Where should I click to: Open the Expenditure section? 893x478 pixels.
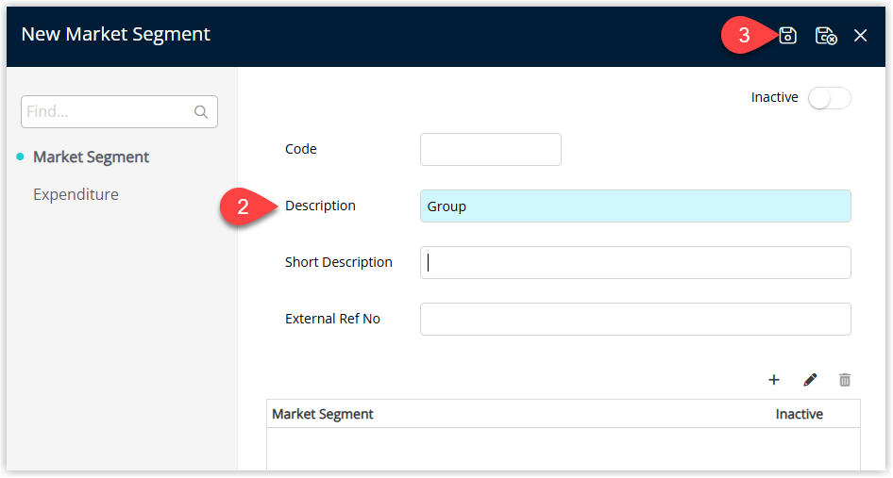pos(76,194)
